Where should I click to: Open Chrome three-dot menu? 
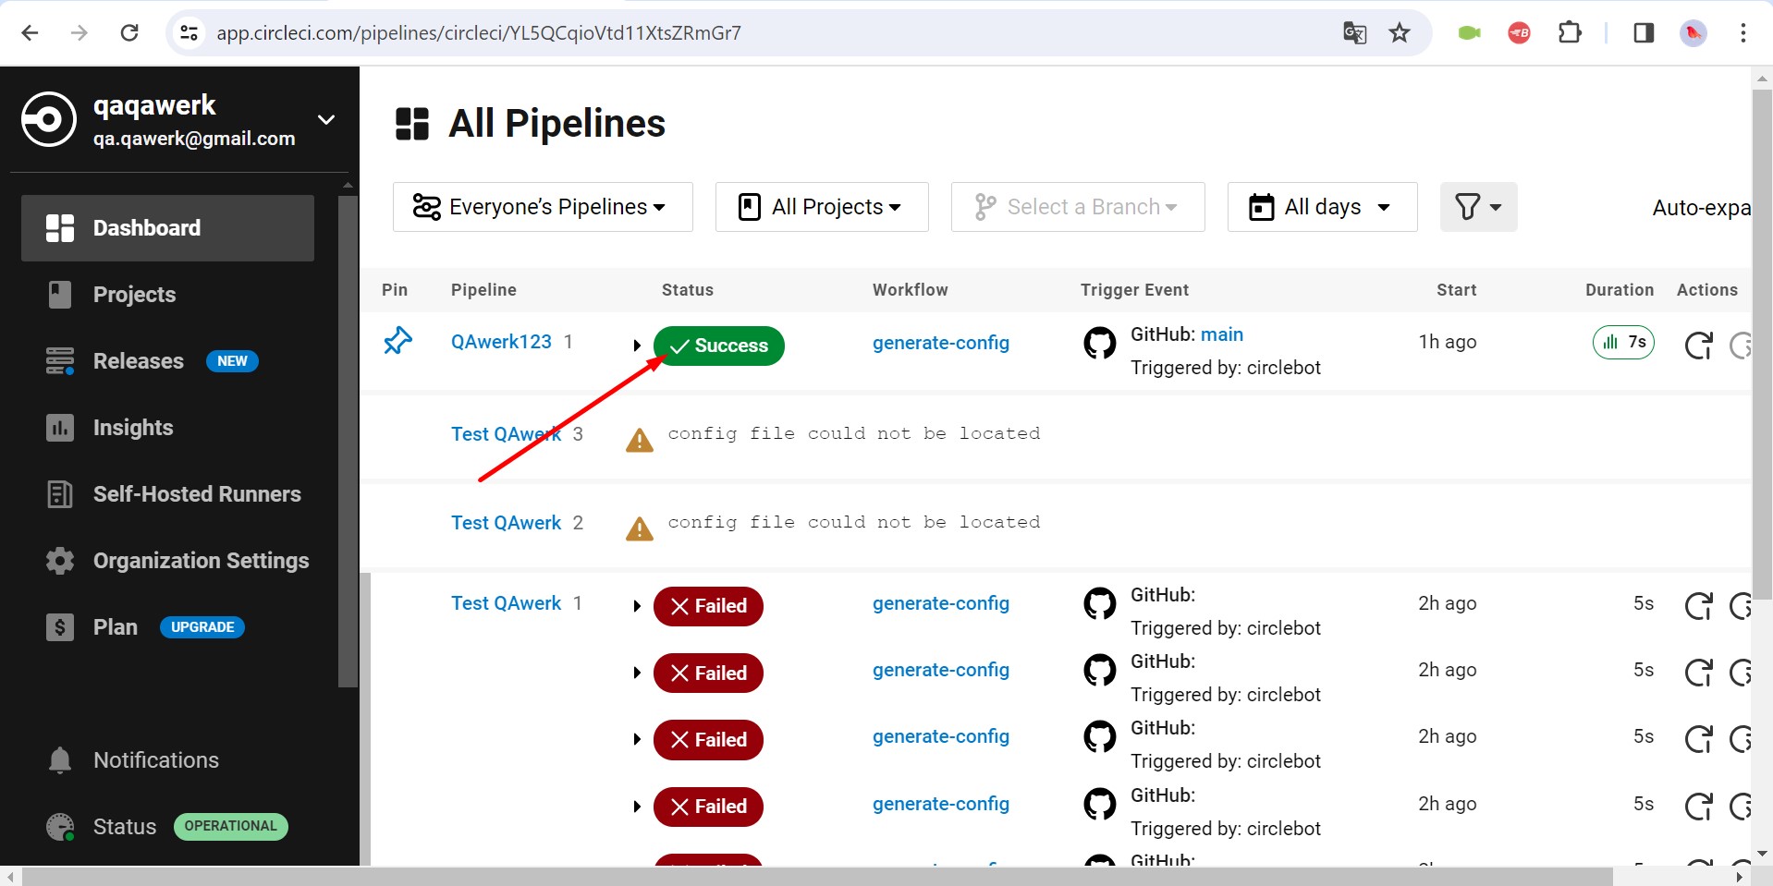(1743, 33)
